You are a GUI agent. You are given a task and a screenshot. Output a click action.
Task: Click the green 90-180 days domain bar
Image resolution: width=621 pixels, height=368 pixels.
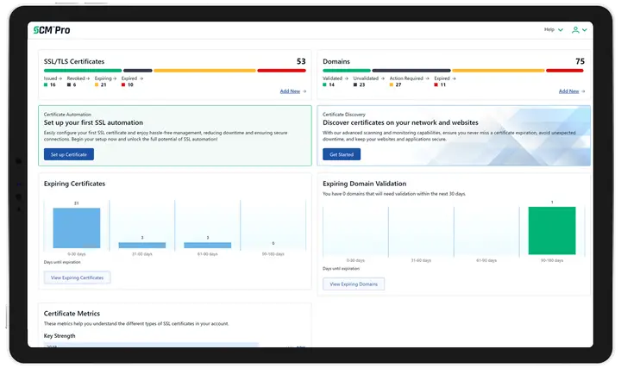551,231
